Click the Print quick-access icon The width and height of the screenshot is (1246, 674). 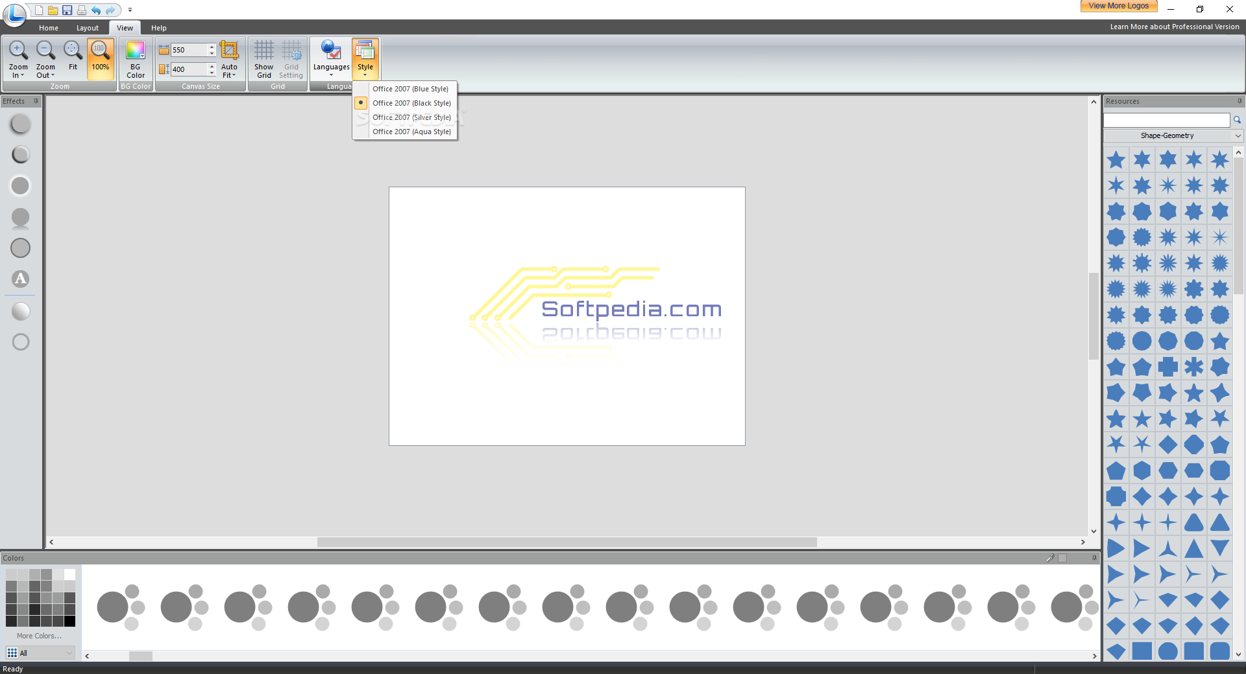[x=81, y=10]
